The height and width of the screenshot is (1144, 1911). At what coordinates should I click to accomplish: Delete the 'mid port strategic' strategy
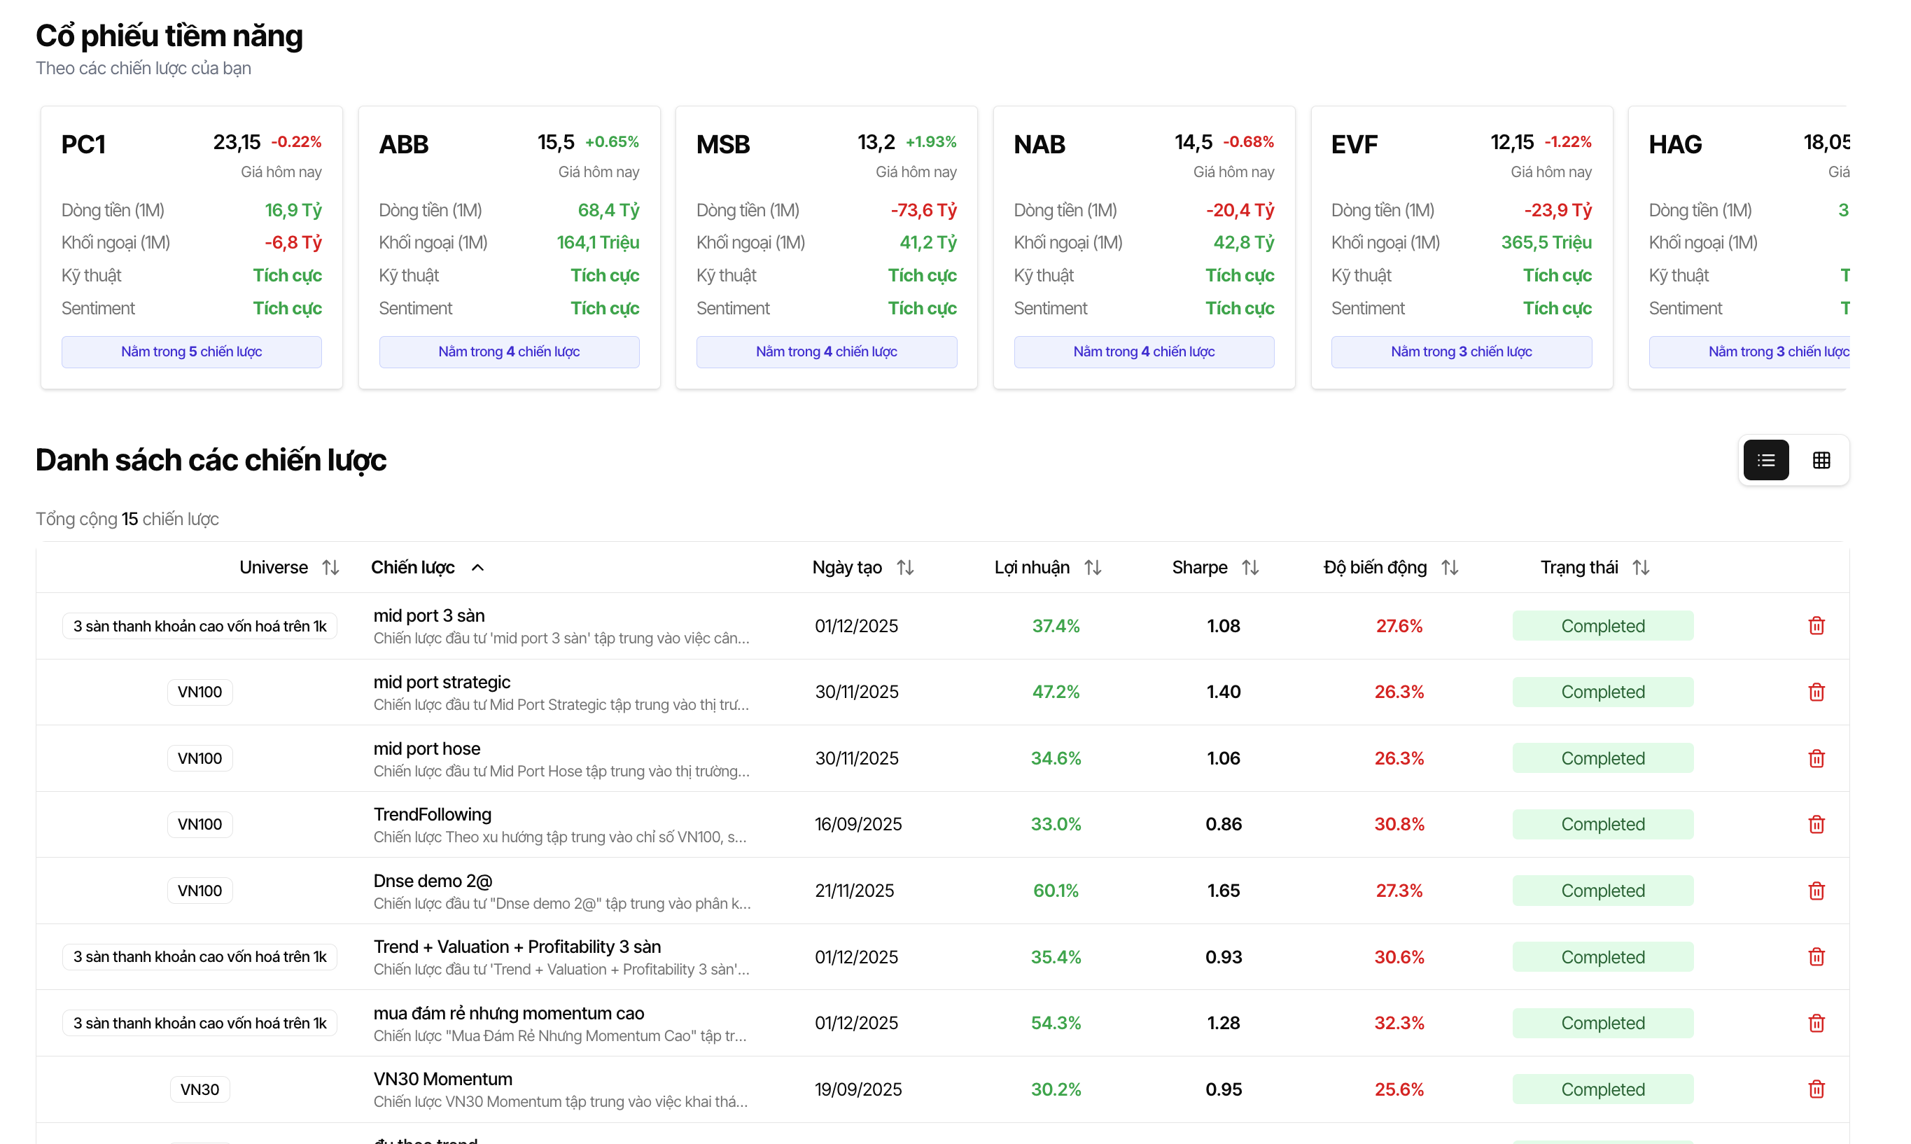1816,692
